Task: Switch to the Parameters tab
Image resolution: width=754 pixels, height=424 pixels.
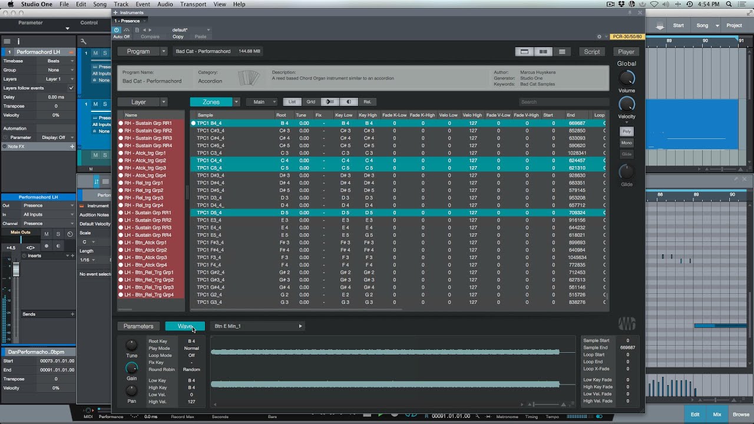Action: [x=138, y=326]
